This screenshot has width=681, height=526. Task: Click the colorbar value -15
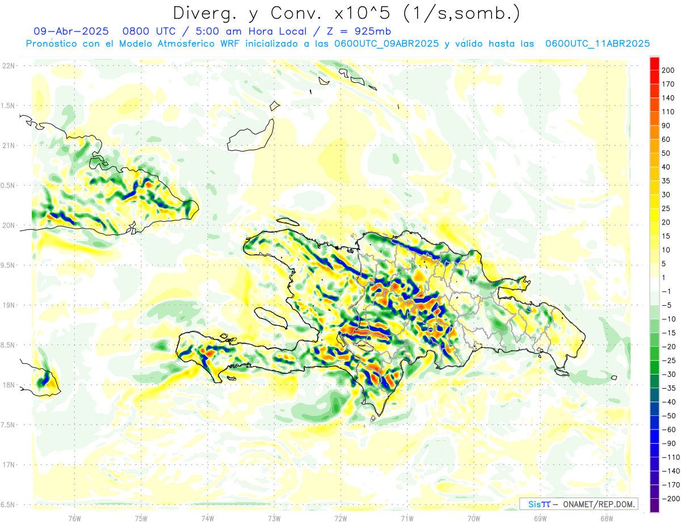tap(669, 333)
